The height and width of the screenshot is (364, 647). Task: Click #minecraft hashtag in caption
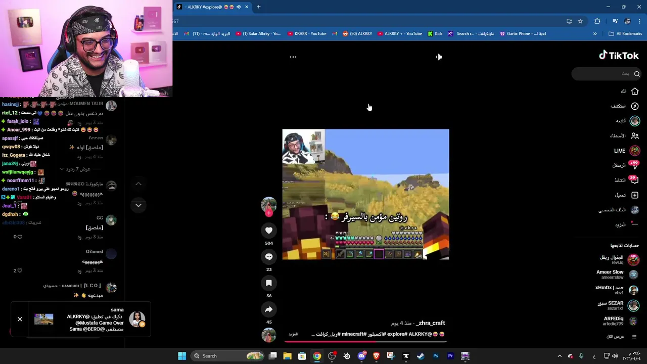(x=354, y=334)
